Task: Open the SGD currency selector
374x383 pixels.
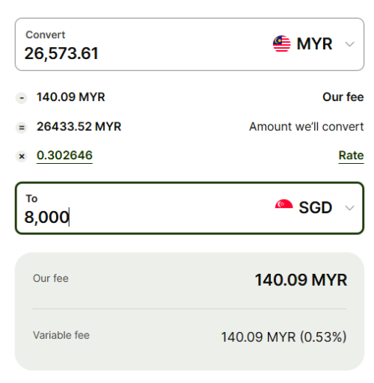Action: tap(315, 207)
